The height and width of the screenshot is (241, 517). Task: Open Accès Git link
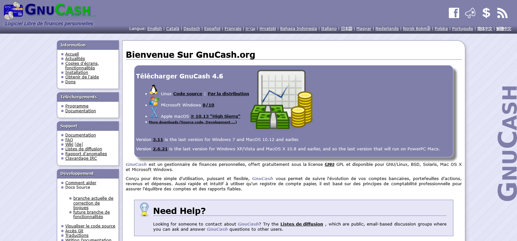(x=74, y=231)
